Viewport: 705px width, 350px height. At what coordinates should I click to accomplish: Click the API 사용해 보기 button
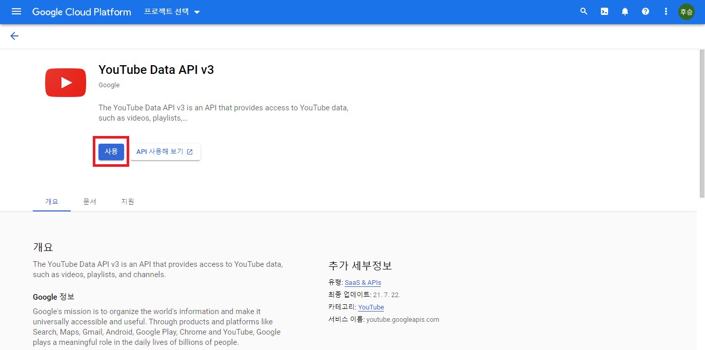point(165,151)
